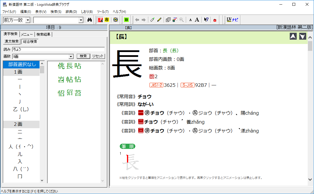Click the context help arrow-question icon
The width and height of the screenshot is (314, 194).
click(x=206, y=20)
